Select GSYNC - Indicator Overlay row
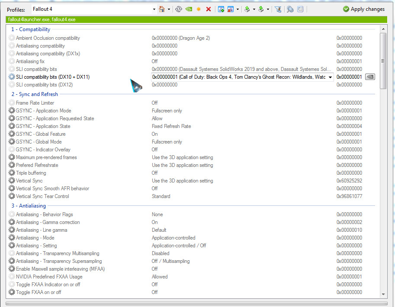Viewport: 395px width, 307px height. point(192,150)
